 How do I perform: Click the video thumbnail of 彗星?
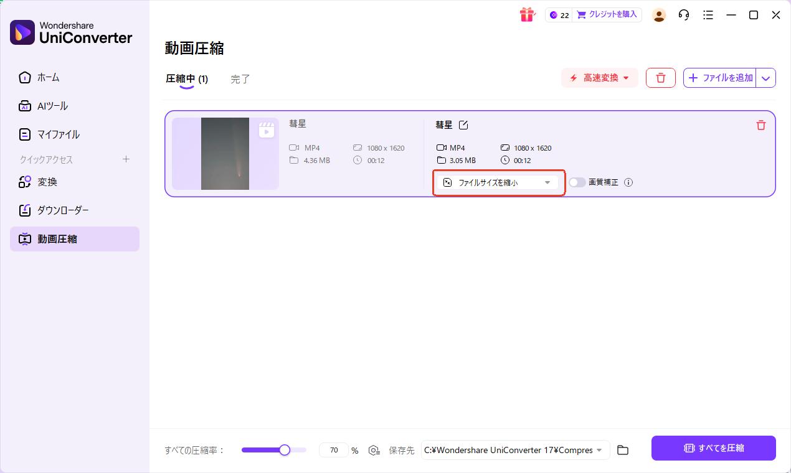[x=225, y=154]
